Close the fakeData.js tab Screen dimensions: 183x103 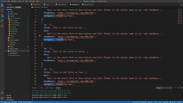[79, 5]
